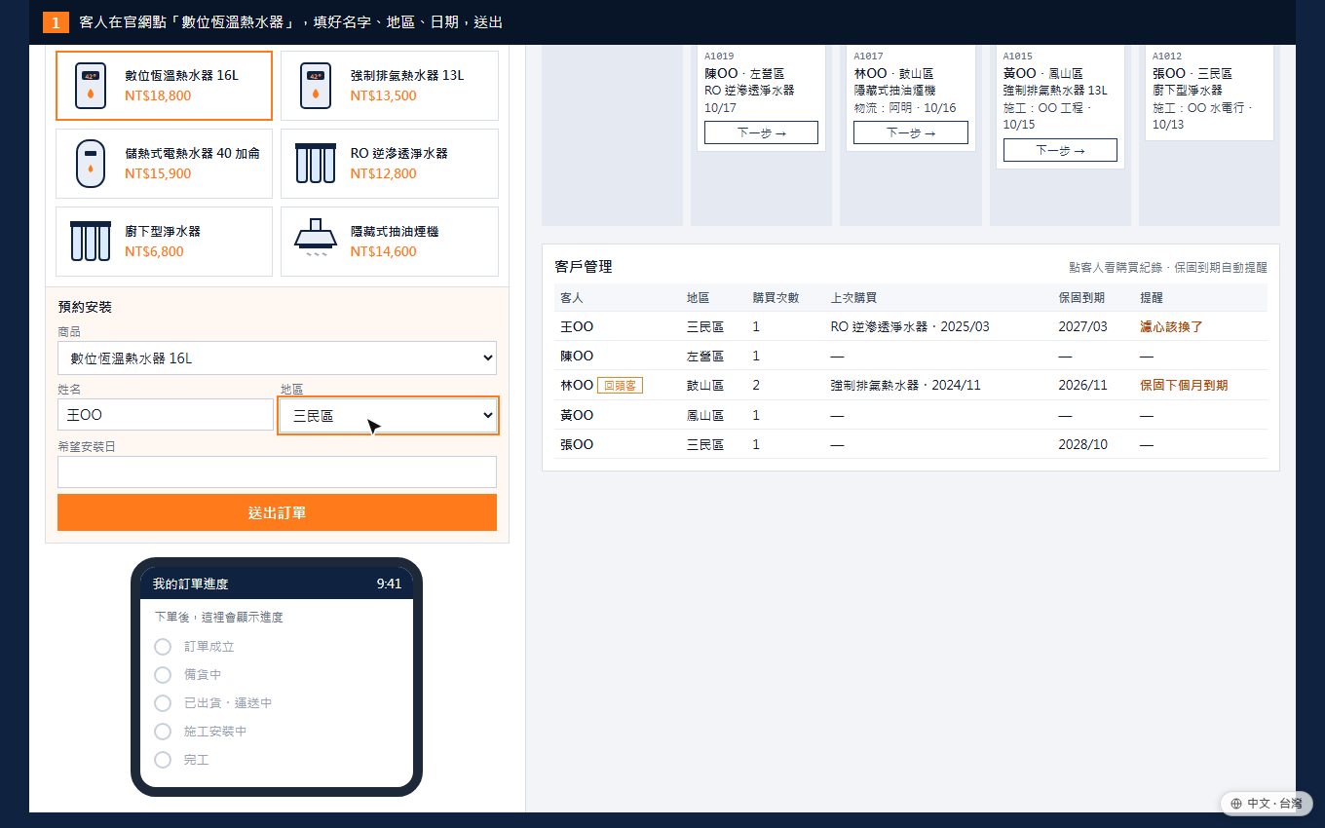This screenshot has width=1325, height=828.
Task: Open the A1012 張OO order card
Action: (1209, 91)
